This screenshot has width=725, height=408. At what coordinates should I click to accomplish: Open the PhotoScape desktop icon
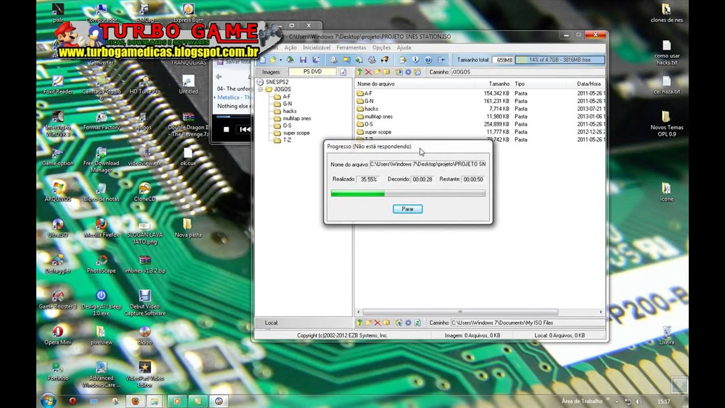coord(101,263)
